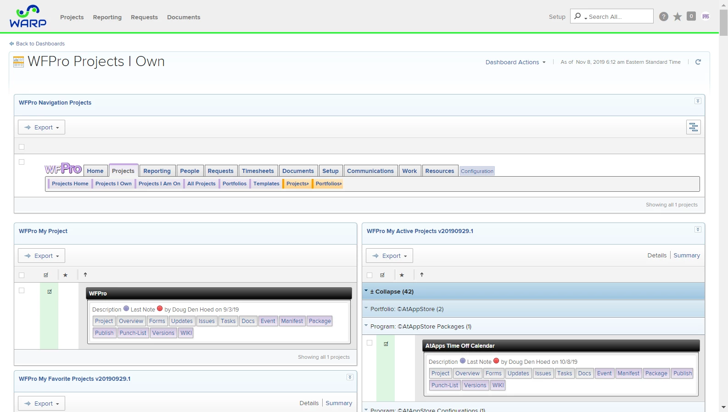Click the dashboard icon beside WFPro Projects I Own
Screen dimensions: 728x412
click(x=18, y=62)
